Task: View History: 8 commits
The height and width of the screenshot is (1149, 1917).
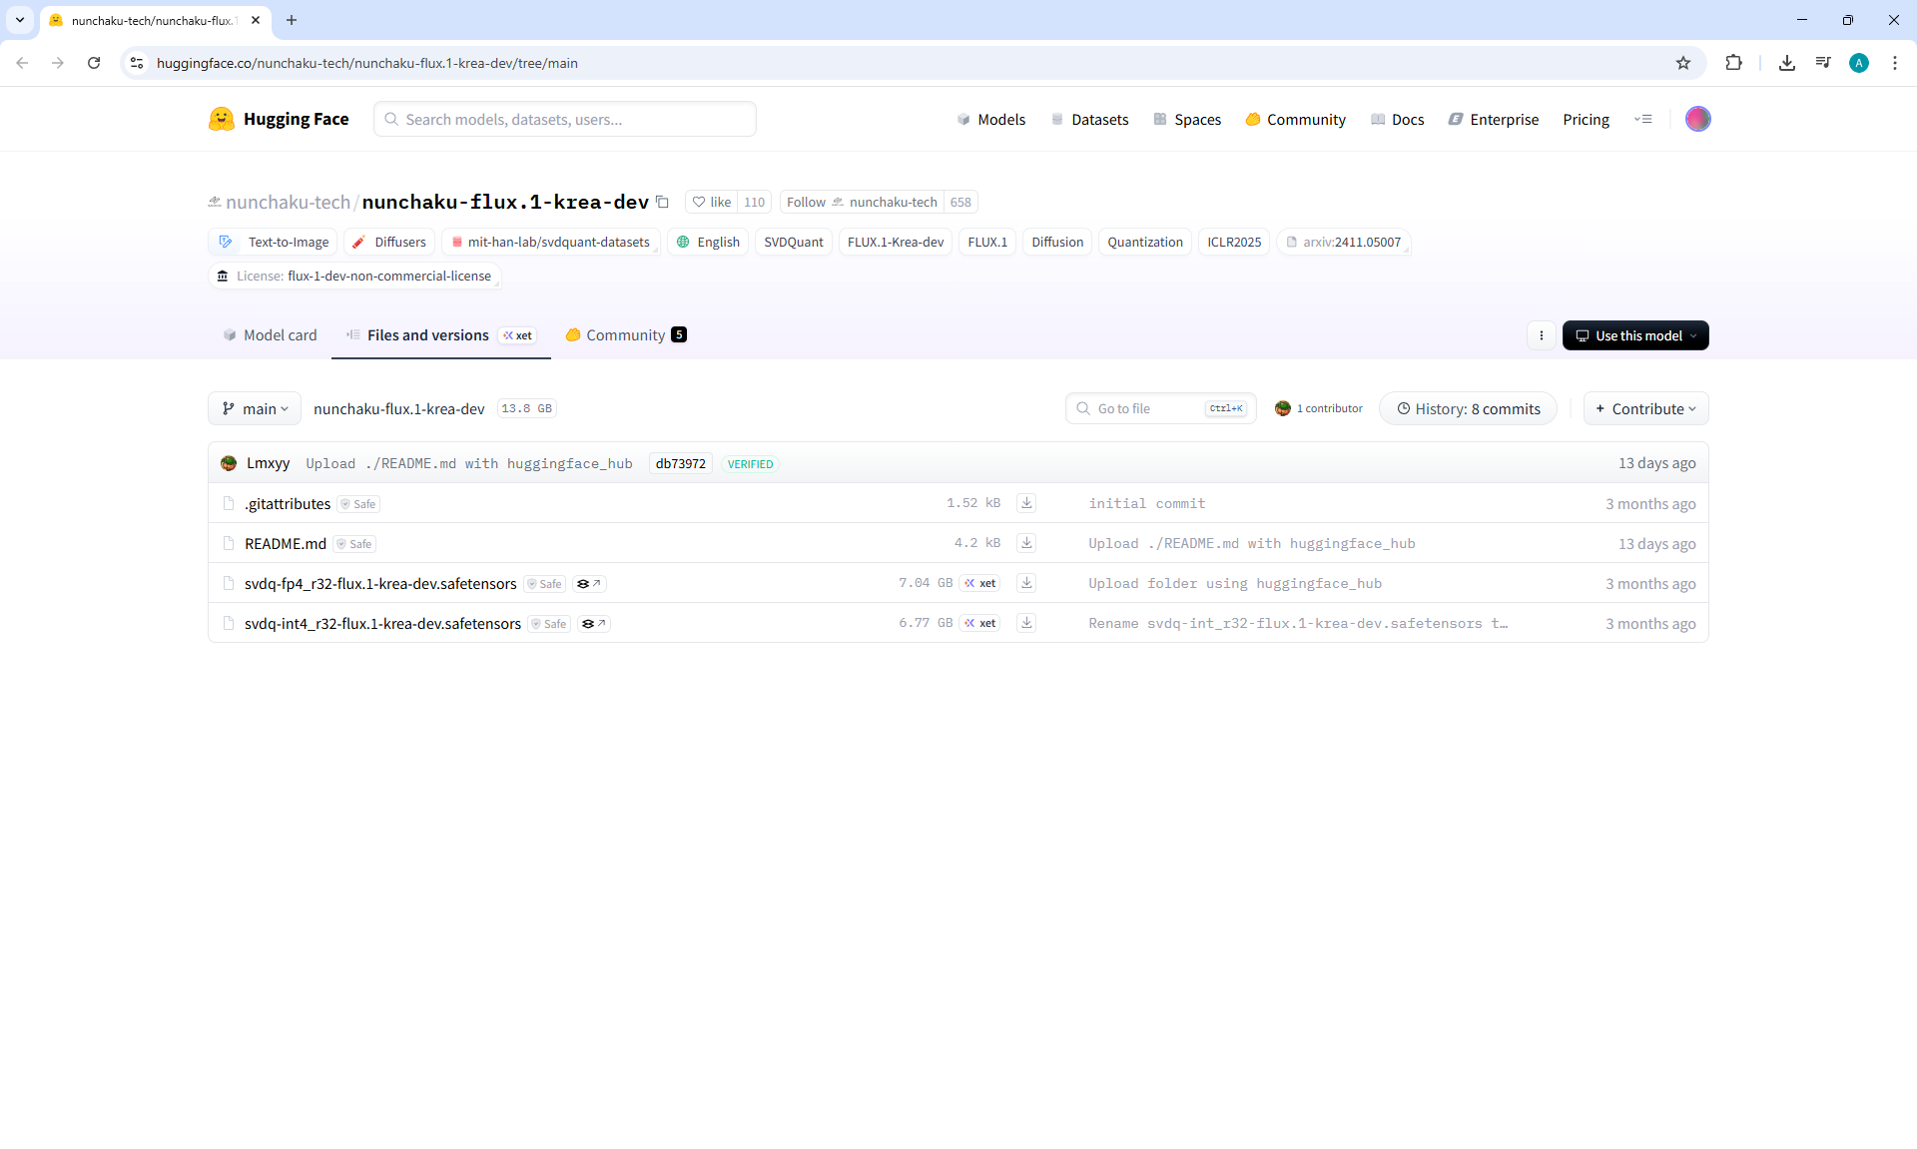Action: tap(1468, 408)
